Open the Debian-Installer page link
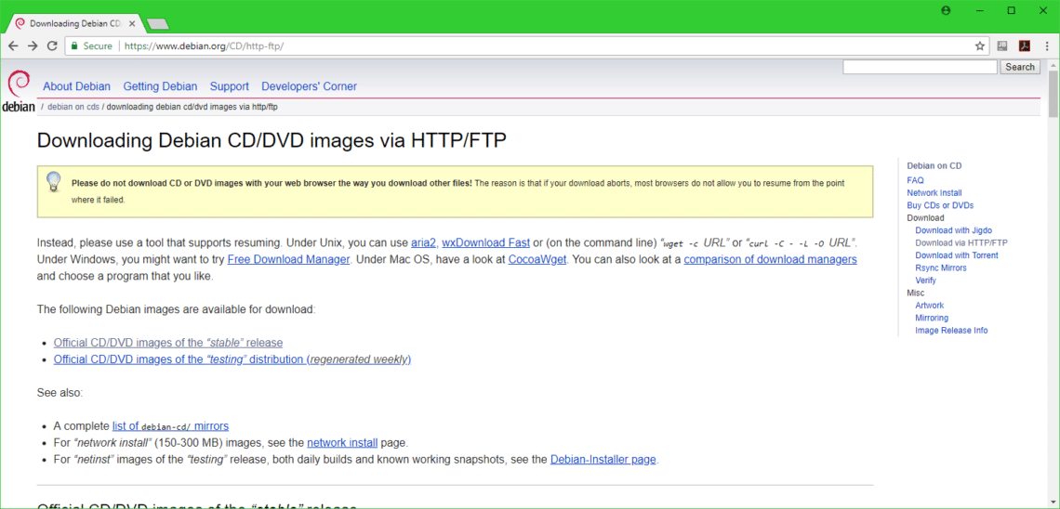This screenshot has height=509, width=1060. (603, 460)
